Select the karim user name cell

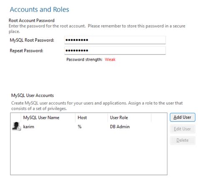29,127
